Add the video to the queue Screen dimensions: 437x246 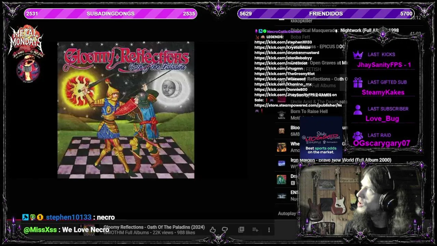click(255, 230)
